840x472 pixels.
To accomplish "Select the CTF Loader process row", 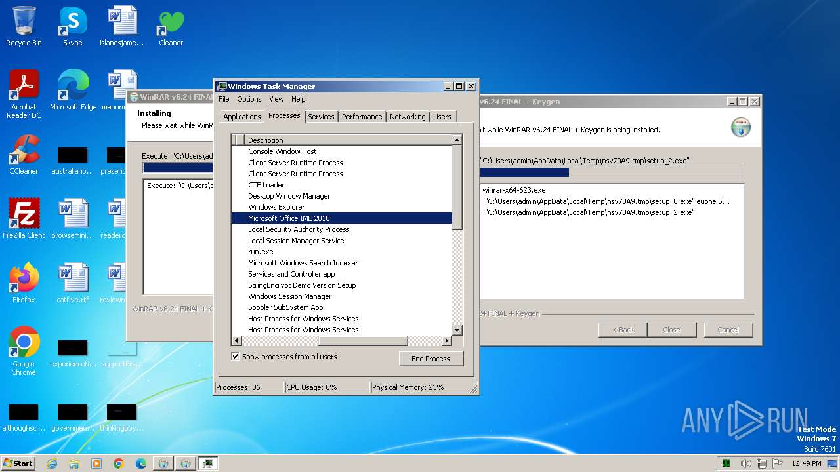I will click(x=342, y=185).
